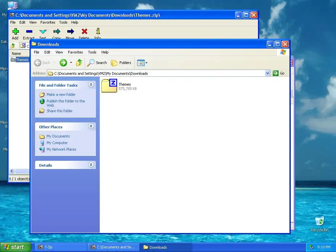The height and width of the screenshot is (252, 336).
Task: Close the Downloads window
Action: 285,44
